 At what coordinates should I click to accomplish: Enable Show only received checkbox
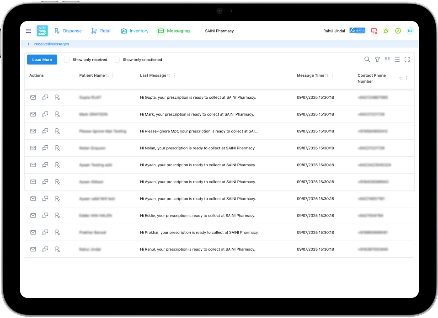coord(67,60)
